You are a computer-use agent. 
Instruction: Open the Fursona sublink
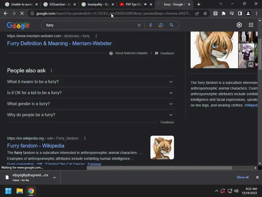click(x=94, y=164)
